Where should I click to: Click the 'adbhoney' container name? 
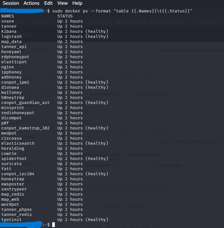click(x=11, y=77)
